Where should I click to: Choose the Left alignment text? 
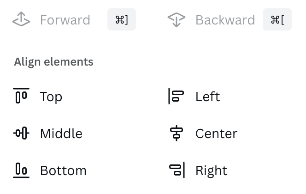coord(208,97)
